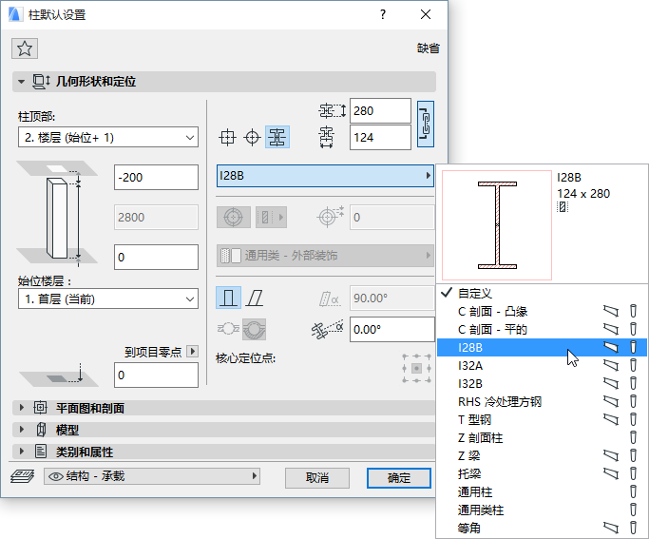Click the column rotation angle icon
The width and height of the screenshot is (649, 539).
coord(328,329)
